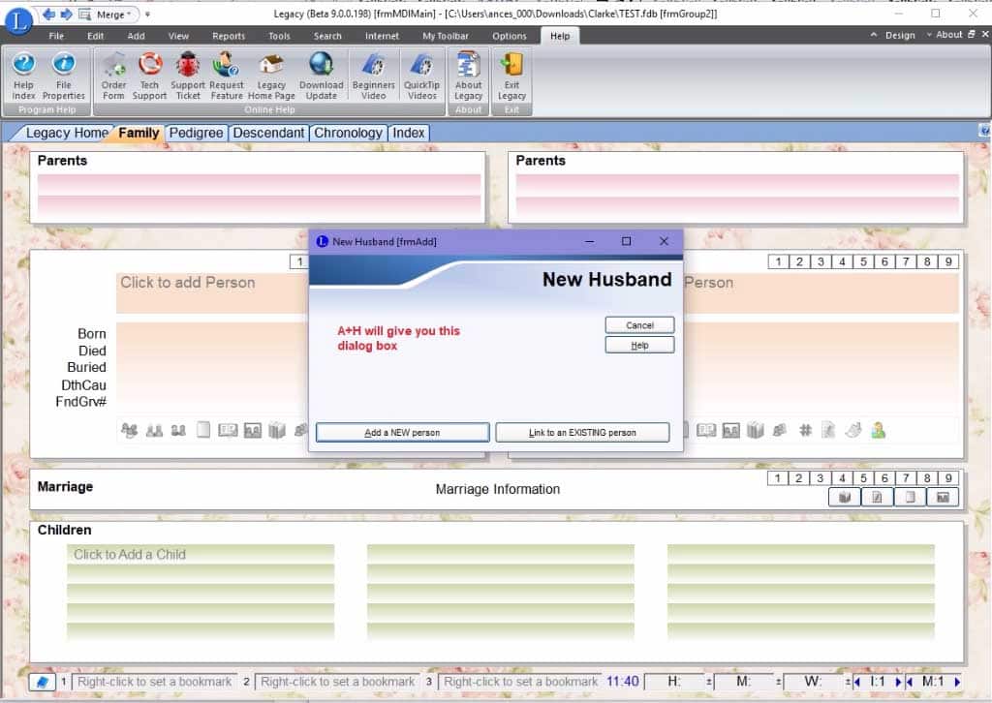The height and width of the screenshot is (703, 992).
Task: Click wife panel number 5 box
Action: pos(863,261)
